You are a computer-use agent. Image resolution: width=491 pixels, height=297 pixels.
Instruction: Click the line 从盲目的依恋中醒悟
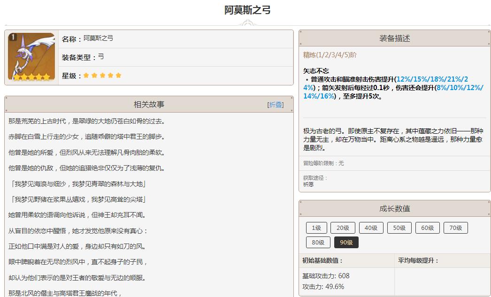[x=78, y=231]
